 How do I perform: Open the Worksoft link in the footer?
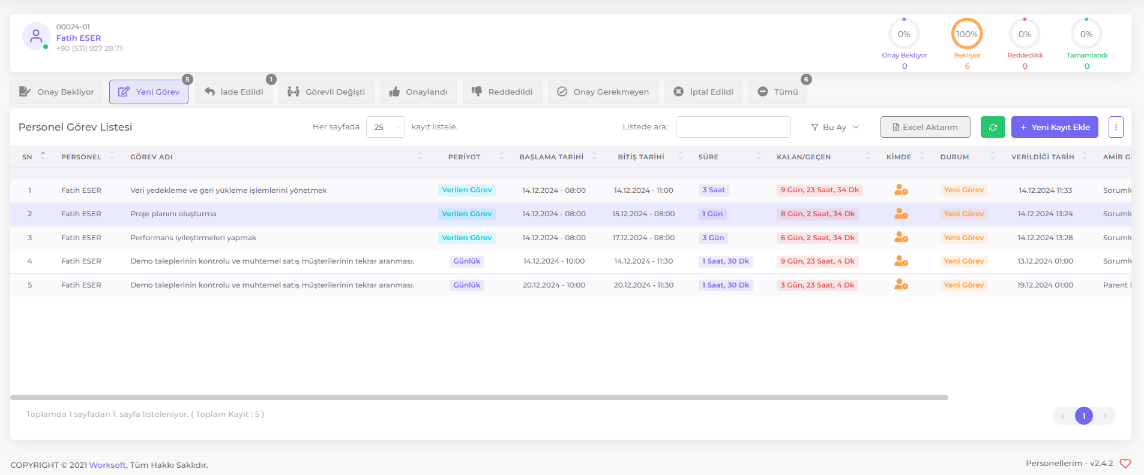[107, 465]
